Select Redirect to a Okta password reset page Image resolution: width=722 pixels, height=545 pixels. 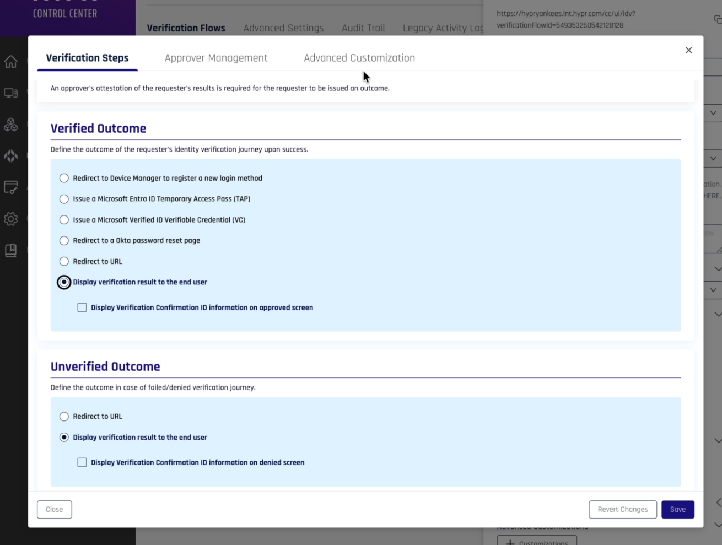(64, 241)
